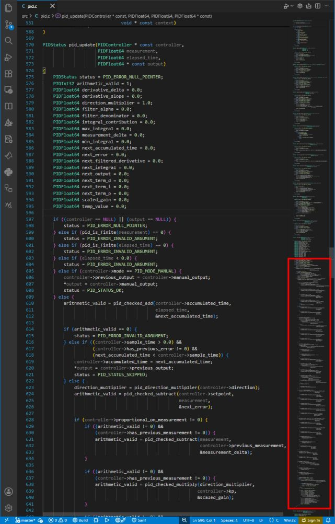Open the Remote Explorer view
This screenshot has width=335, height=524.
8,90
